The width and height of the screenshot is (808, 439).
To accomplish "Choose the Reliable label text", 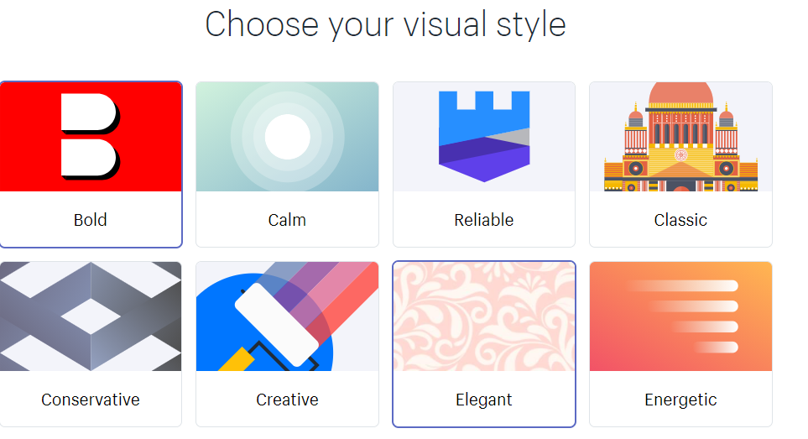I will pos(484,220).
